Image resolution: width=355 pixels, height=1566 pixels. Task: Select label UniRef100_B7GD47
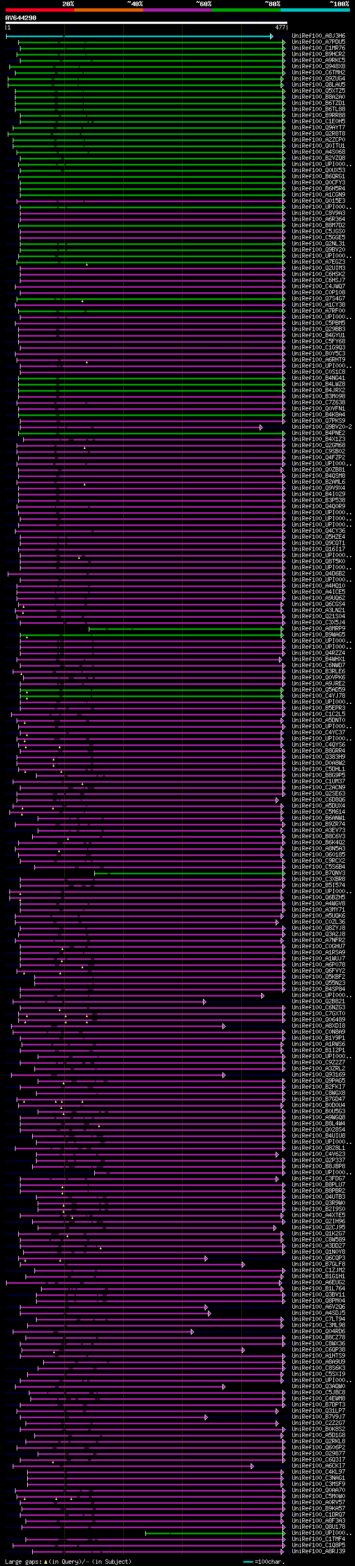click(318, 1099)
